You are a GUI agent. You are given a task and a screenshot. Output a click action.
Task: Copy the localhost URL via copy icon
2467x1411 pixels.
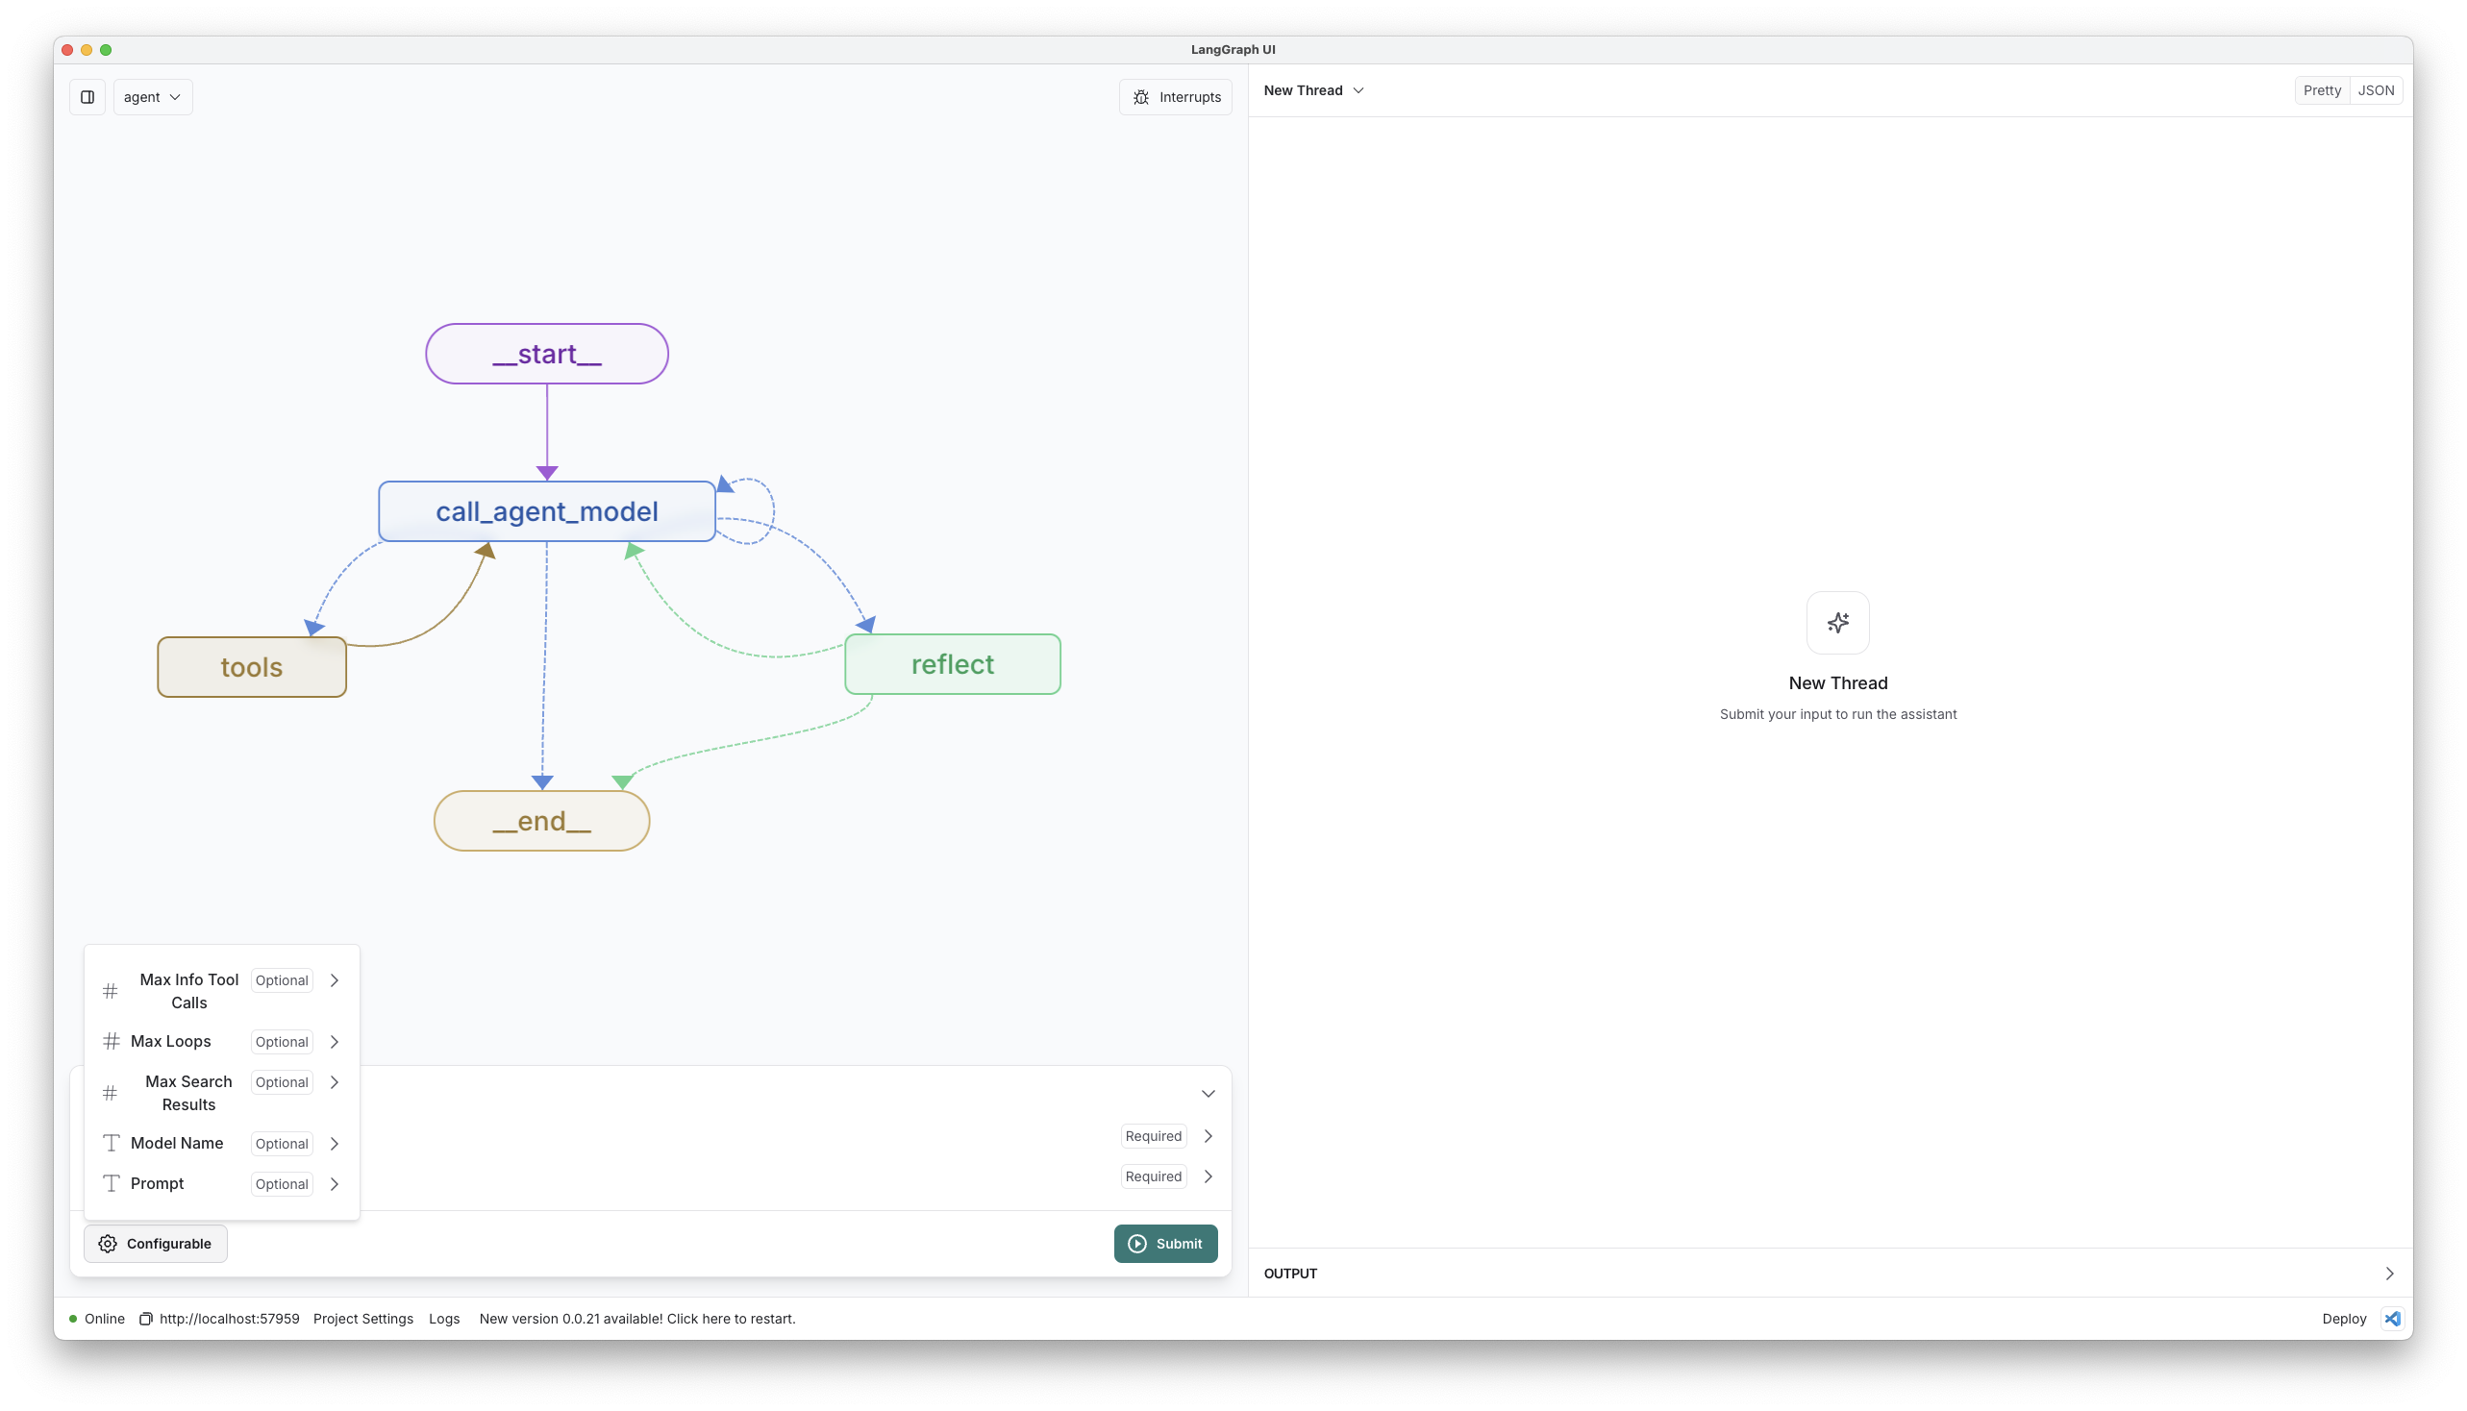pyautogui.click(x=145, y=1318)
